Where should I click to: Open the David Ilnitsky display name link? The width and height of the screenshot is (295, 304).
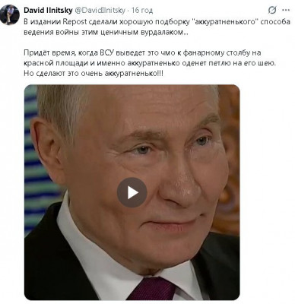pyautogui.click(x=48, y=11)
